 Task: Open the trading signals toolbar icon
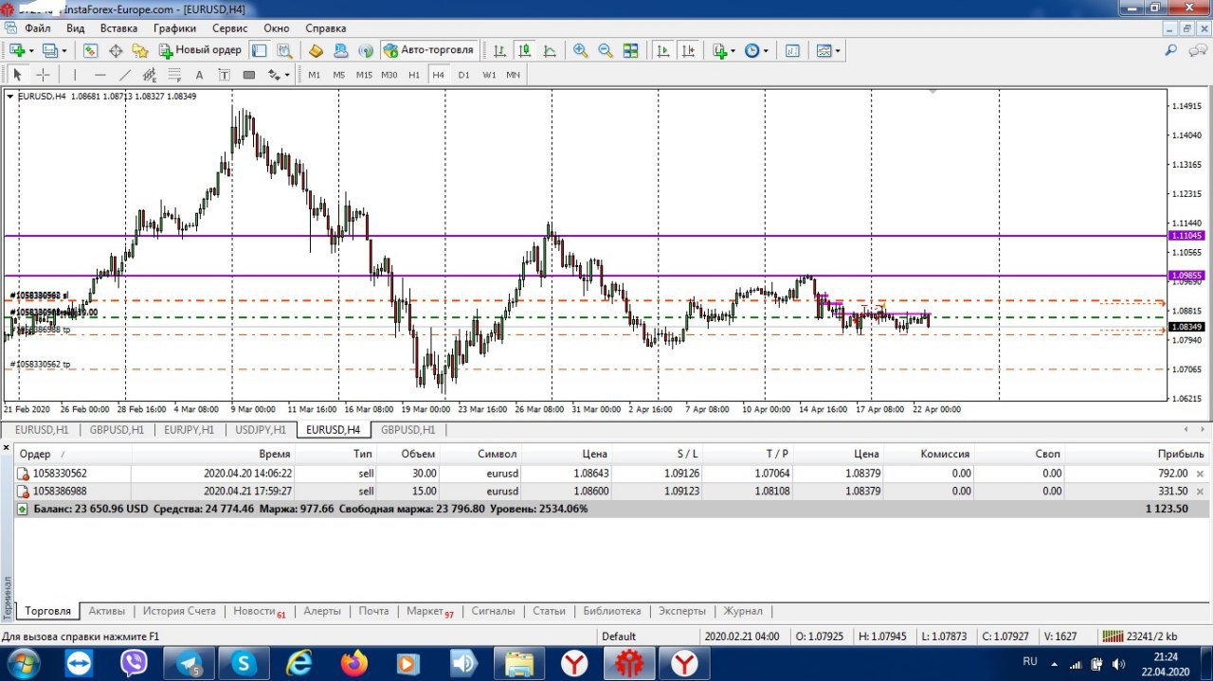pos(365,50)
